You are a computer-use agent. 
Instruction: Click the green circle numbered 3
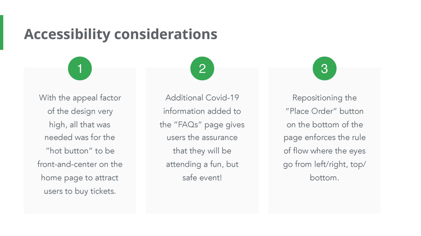(x=324, y=68)
